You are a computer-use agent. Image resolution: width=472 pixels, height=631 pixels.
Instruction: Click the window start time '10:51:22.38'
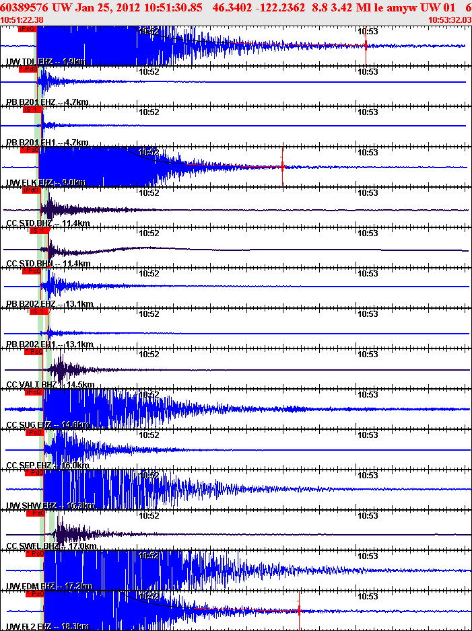22,20
